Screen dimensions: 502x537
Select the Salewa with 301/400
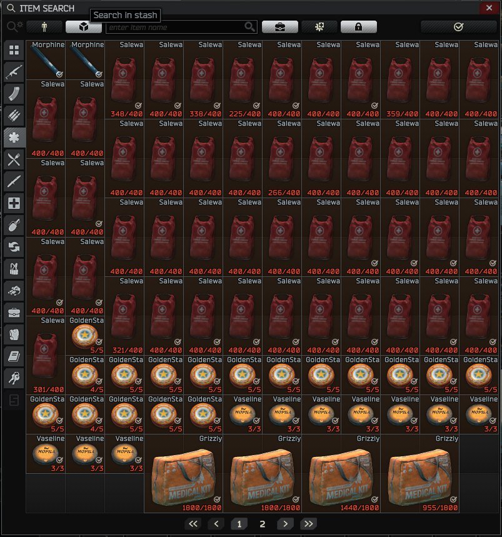coord(46,356)
